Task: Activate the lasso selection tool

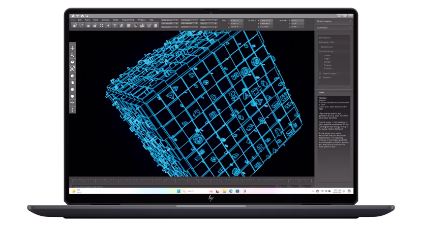Action: (x=81, y=25)
